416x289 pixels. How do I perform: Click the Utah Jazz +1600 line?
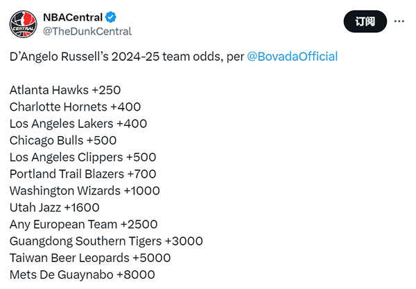(54, 207)
